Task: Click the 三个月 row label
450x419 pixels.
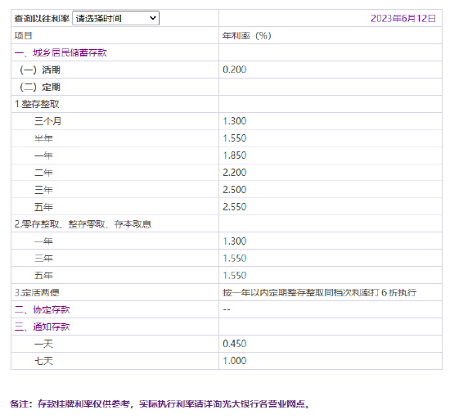Action: 48,121
